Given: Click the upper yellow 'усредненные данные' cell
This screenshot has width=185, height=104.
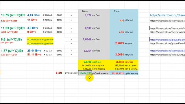Looking at the screenshot, I should pyautogui.click(x=40, y=40).
